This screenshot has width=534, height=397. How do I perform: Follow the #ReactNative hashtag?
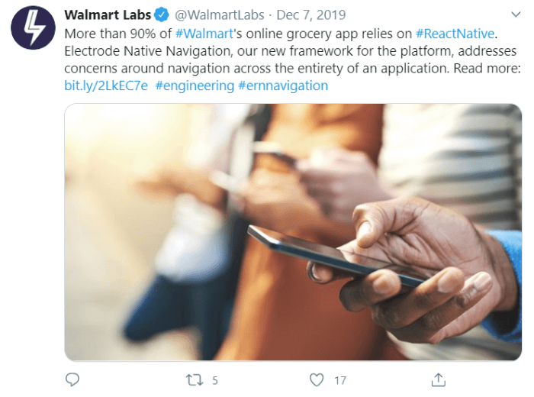455,34
